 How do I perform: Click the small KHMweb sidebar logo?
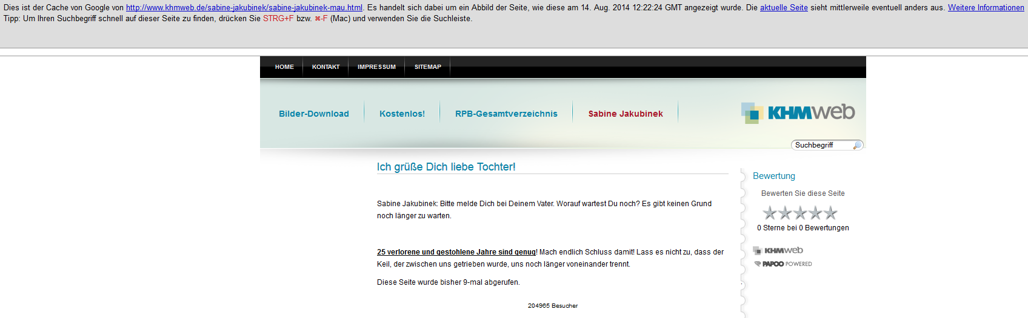click(778, 250)
